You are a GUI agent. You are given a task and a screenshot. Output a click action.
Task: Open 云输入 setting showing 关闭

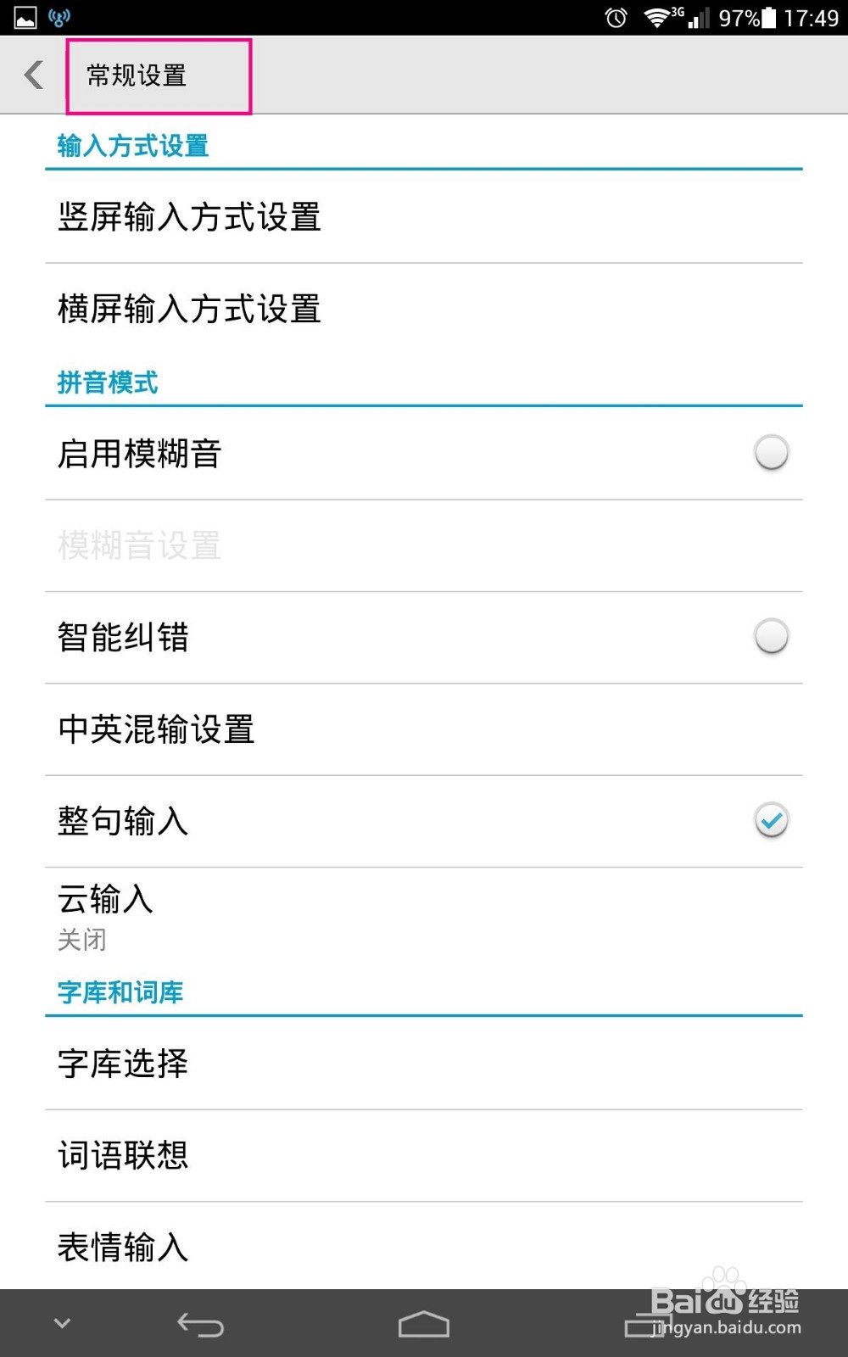[x=424, y=917]
